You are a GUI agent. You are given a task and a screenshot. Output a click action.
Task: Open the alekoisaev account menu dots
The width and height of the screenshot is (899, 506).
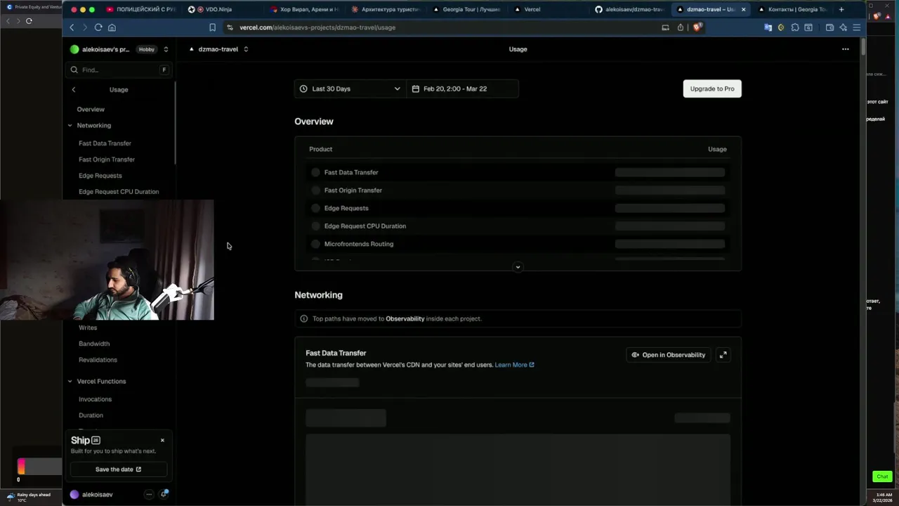[149, 494]
